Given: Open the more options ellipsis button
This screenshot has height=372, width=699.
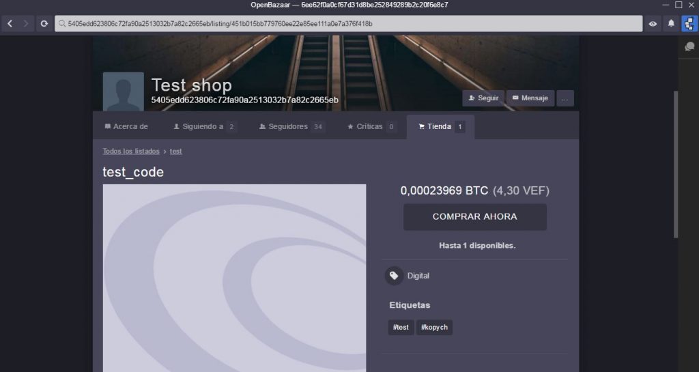Looking at the screenshot, I should coord(565,98).
